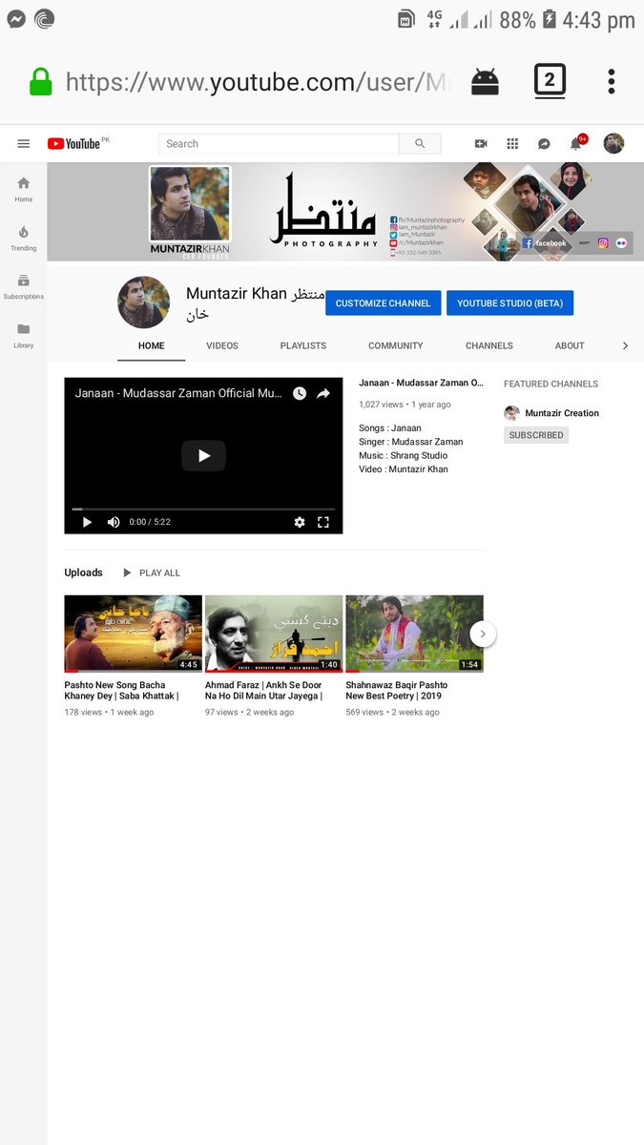Viewport: 644px width, 1145px height.
Task: Click the YouTube Studio (Beta) button
Action: 509,303
